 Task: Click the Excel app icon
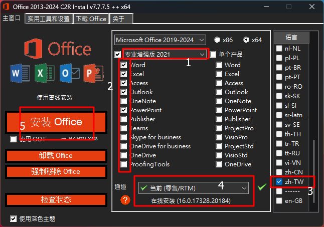45,73
